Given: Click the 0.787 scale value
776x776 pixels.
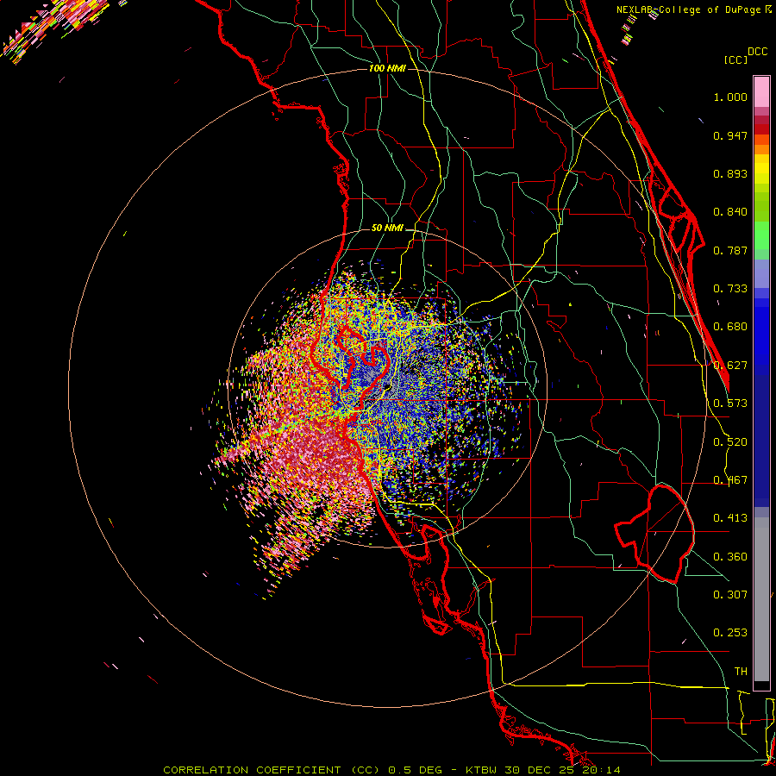Looking at the screenshot, I should point(730,250).
